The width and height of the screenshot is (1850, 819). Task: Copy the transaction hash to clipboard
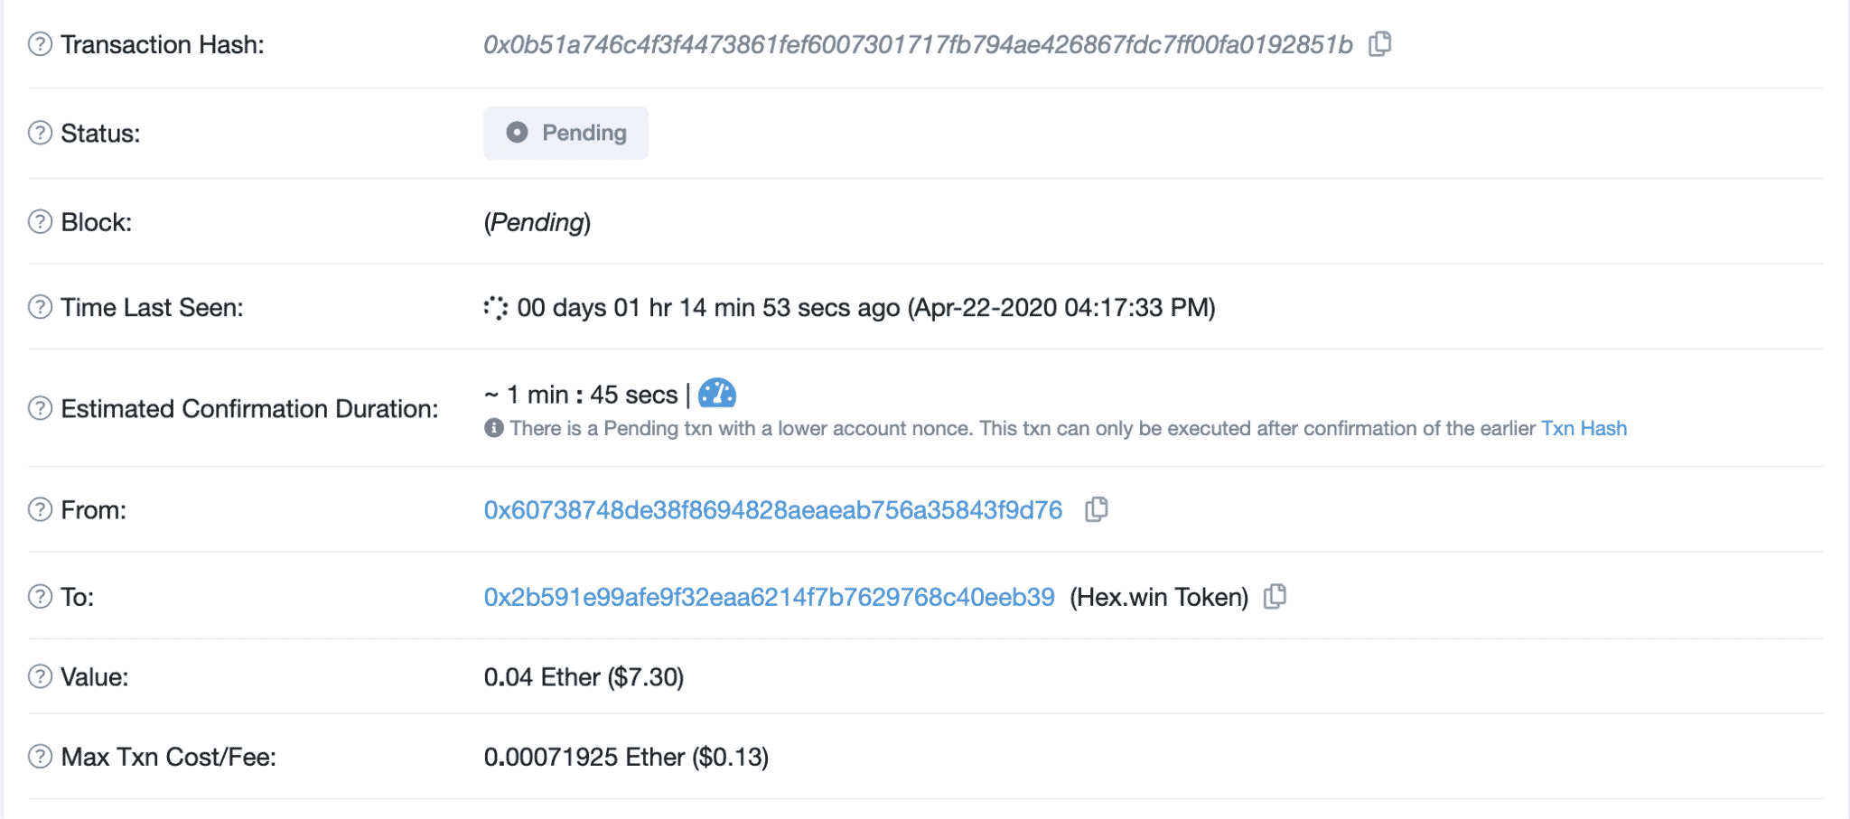coord(1379,44)
